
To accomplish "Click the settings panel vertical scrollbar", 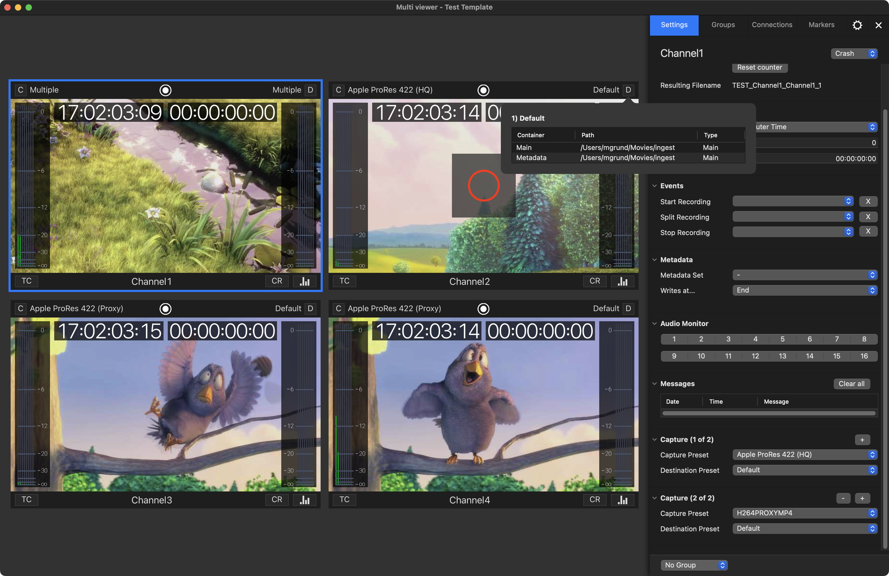I will tap(885, 329).
